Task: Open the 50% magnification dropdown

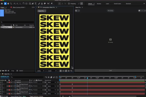Action: [x=41, y=71]
